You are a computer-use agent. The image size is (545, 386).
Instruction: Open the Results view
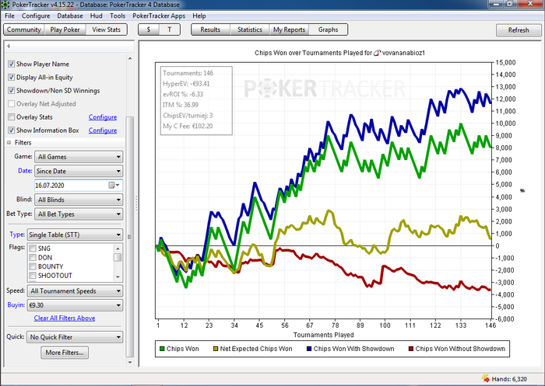[x=210, y=30]
